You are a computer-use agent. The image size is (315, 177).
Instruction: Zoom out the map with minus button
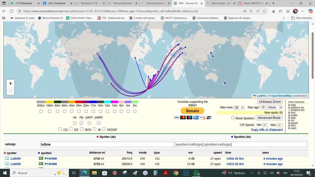pyautogui.click(x=10, y=91)
